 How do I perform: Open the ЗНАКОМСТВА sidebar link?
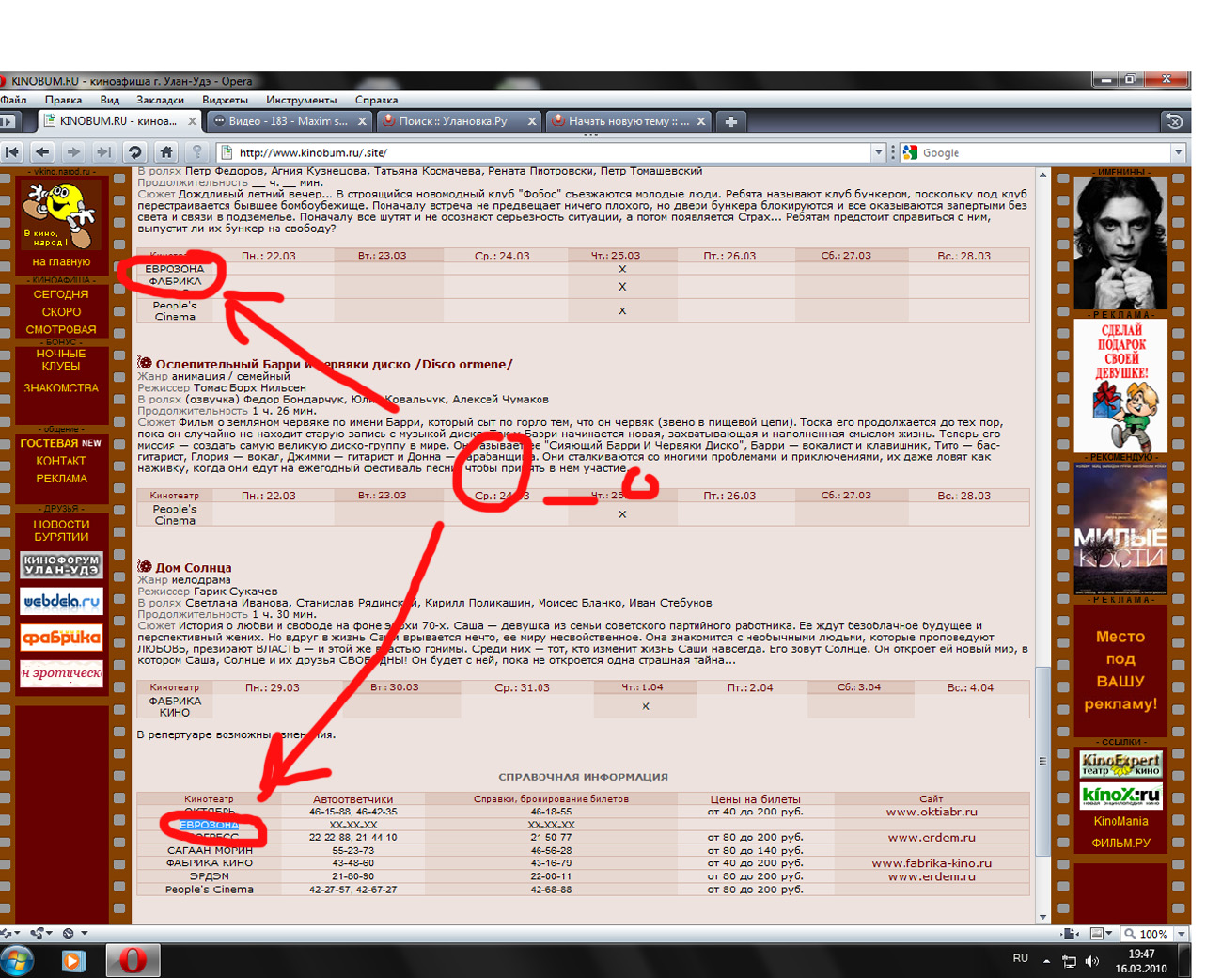(x=61, y=388)
